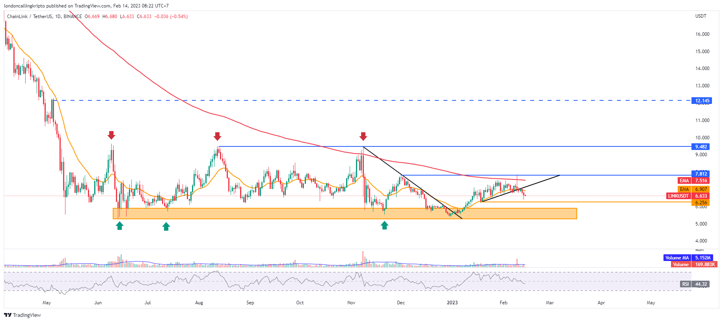Select the red down arrow above the August peak
The image size is (723, 322).
(x=217, y=137)
